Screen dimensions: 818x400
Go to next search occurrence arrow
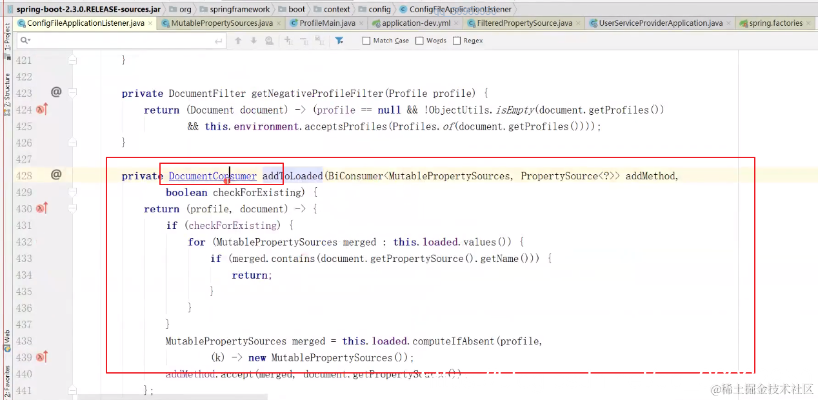(254, 41)
